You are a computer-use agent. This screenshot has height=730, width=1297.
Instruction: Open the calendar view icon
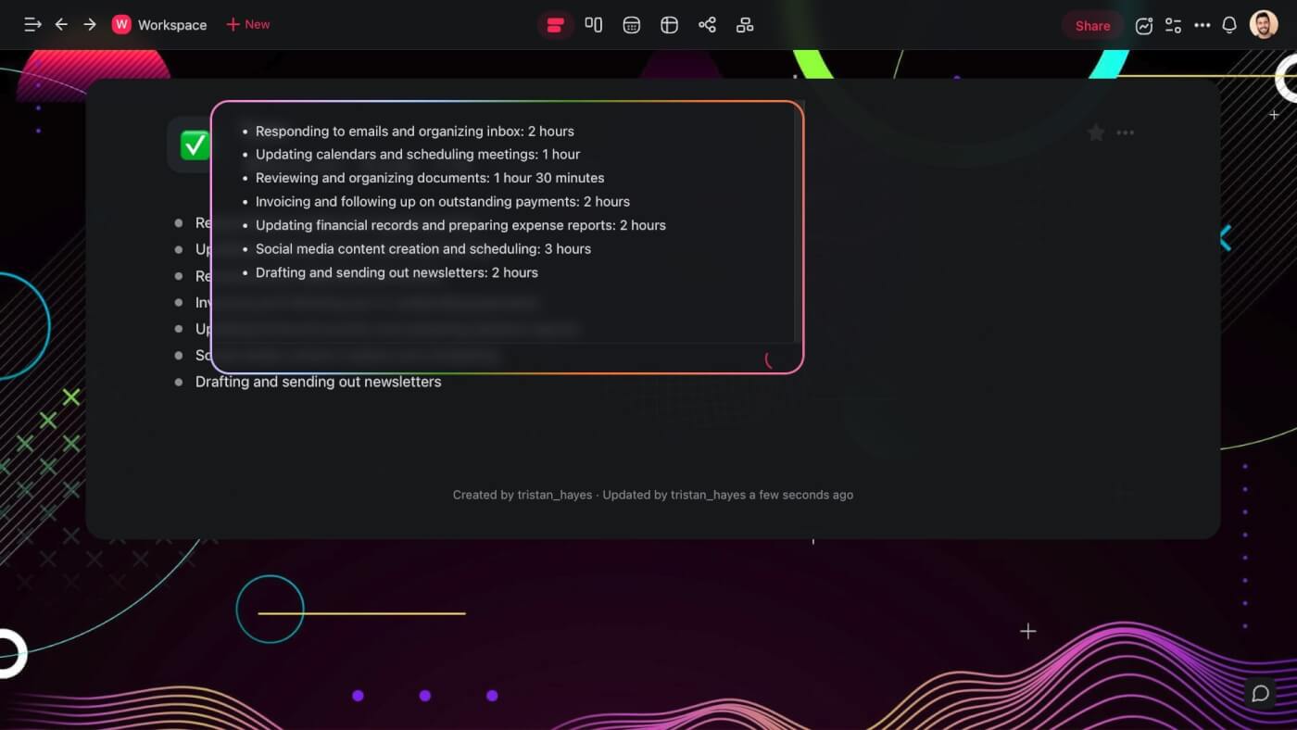[631, 24]
